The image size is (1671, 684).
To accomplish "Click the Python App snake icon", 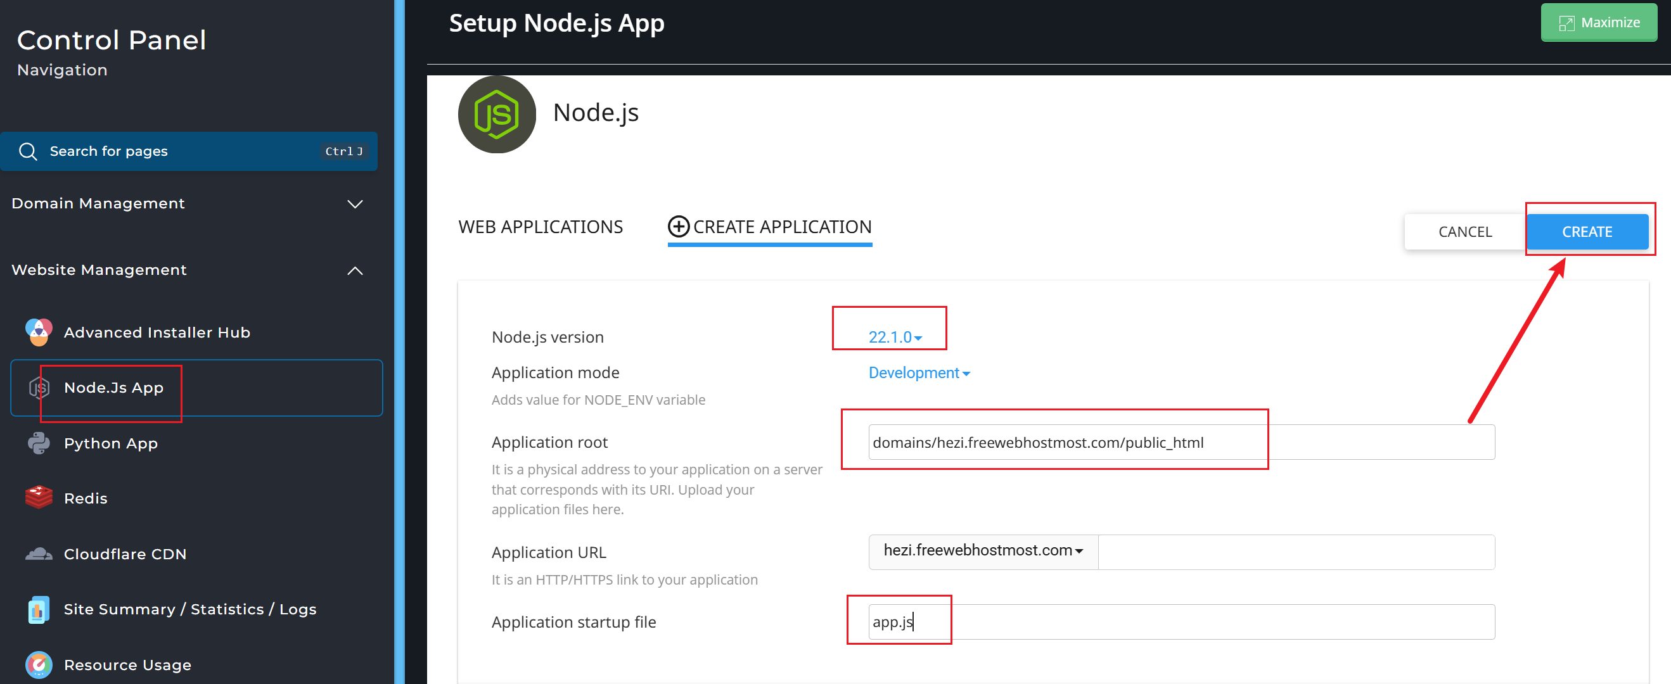I will 39,443.
